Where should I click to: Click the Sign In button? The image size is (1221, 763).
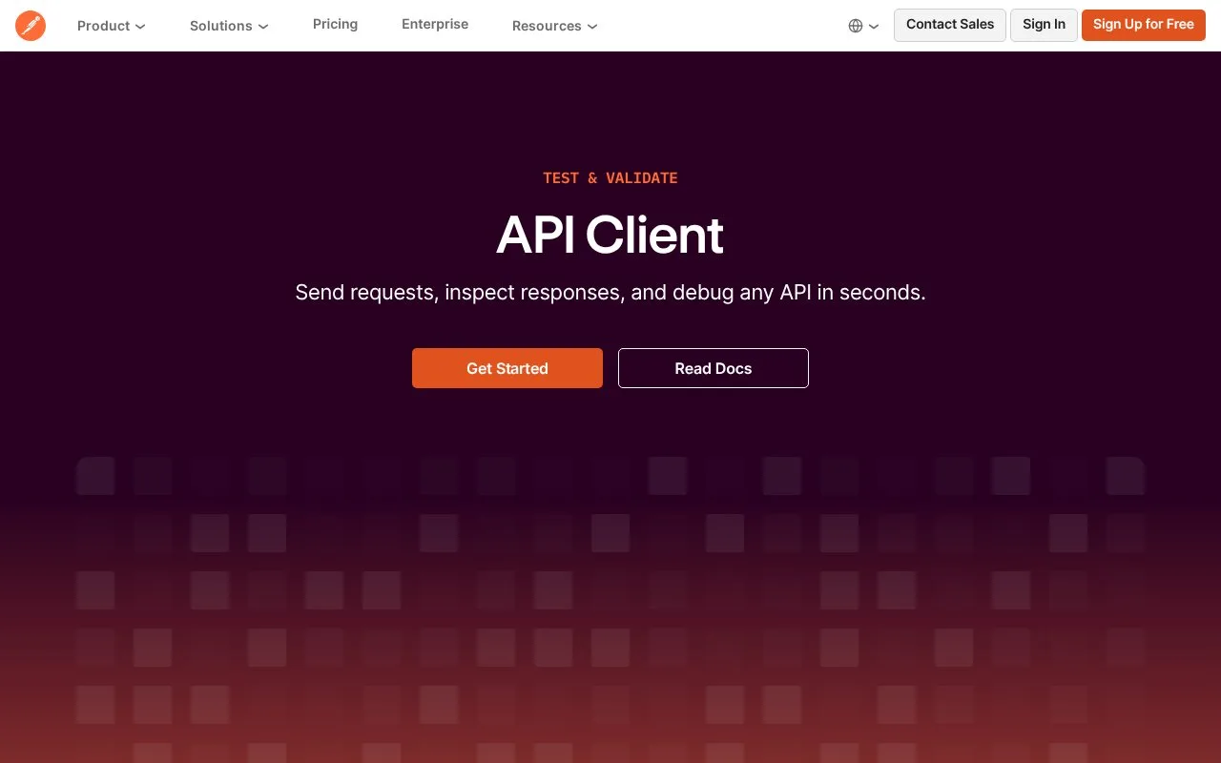1044,25
